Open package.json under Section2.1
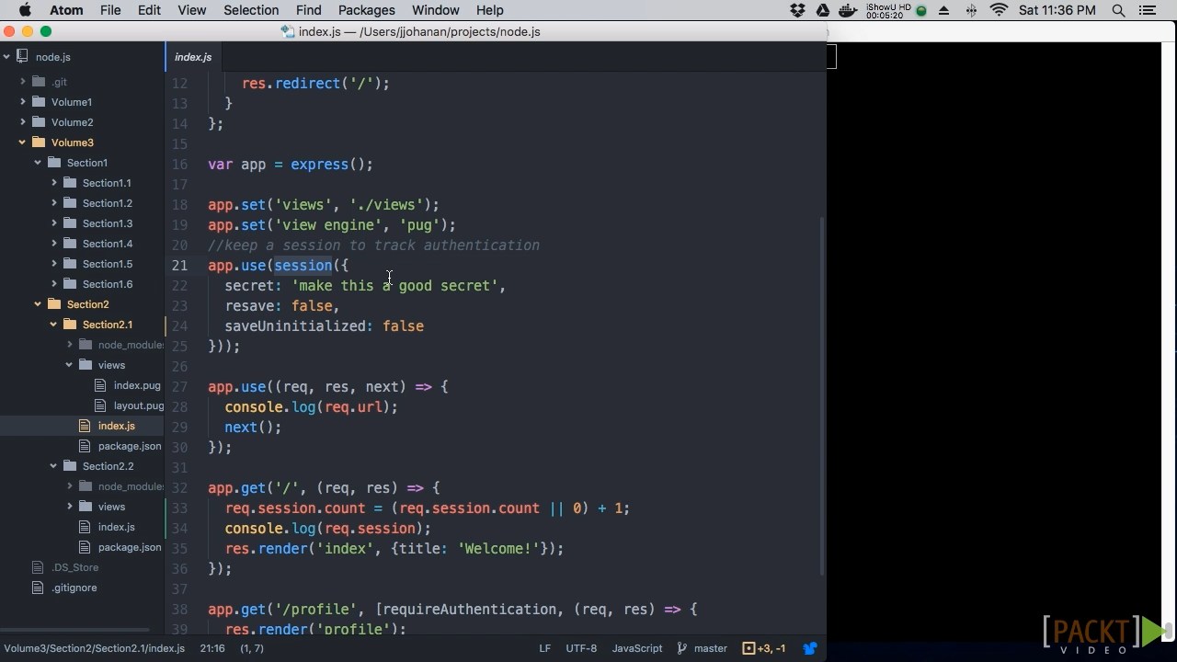The height and width of the screenshot is (662, 1177). 130,446
